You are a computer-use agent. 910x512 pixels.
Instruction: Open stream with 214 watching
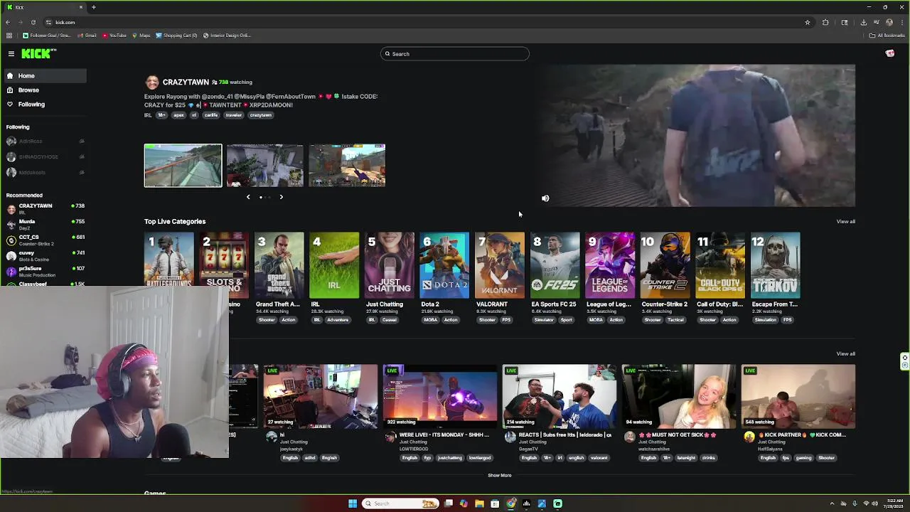pyautogui.click(x=560, y=396)
